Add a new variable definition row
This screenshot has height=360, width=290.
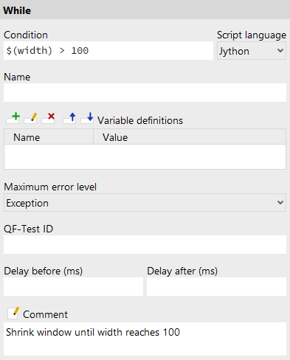coord(13,118)
